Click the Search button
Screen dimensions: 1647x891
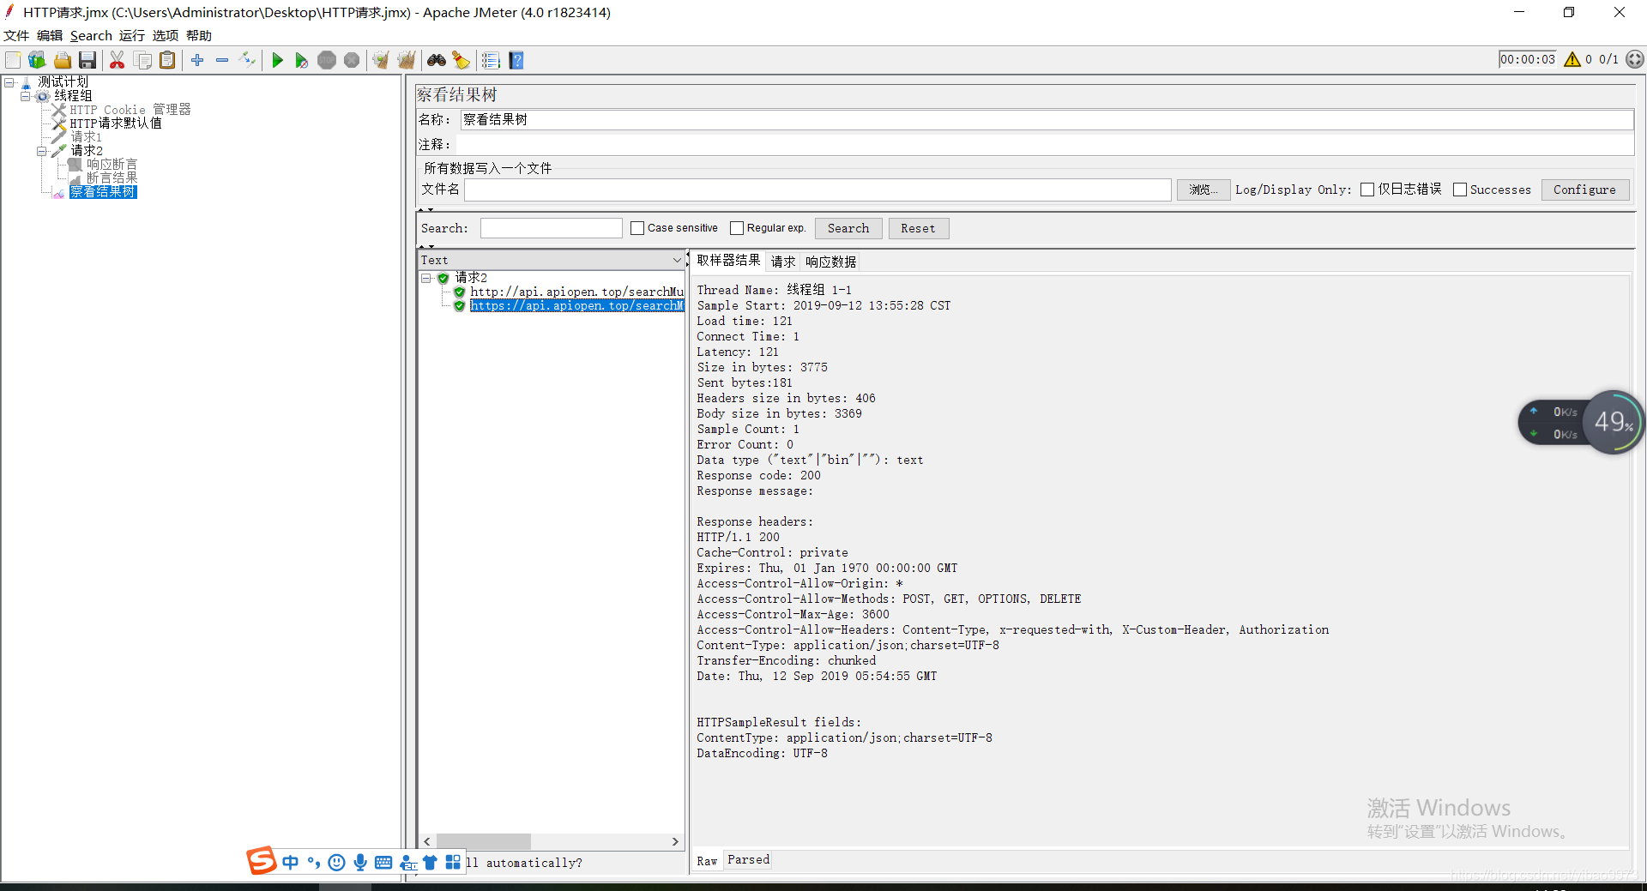[848, 228]
